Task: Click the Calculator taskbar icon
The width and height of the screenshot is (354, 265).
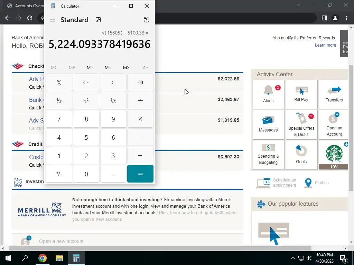Action: tap(76, 258)
